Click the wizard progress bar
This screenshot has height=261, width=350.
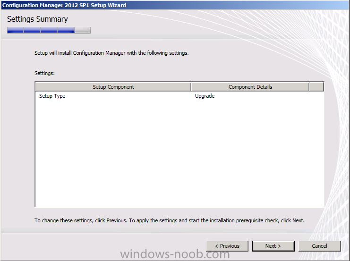49,30
